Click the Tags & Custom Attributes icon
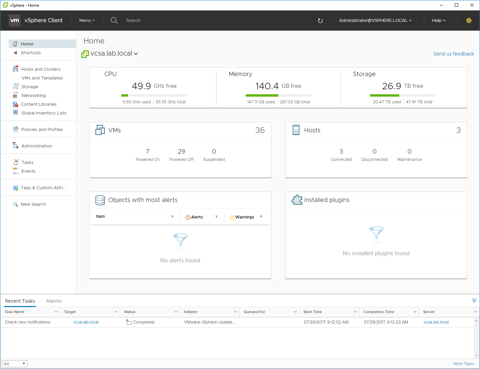 tap(15, 188)
